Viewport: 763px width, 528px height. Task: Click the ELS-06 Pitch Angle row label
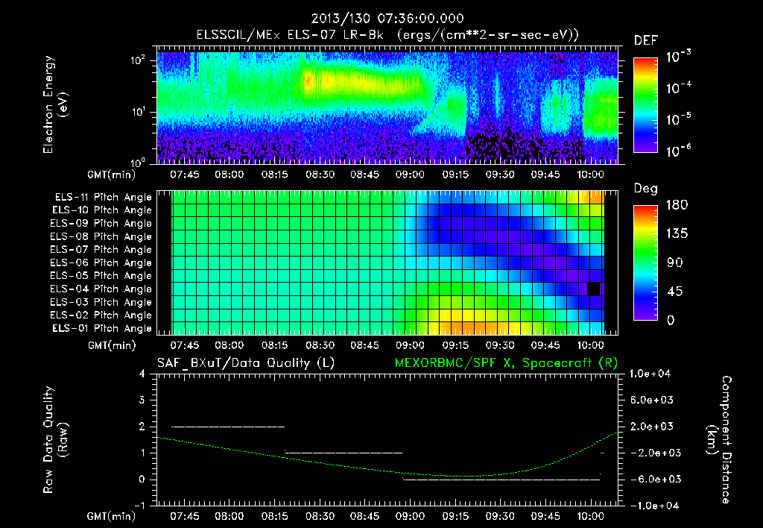(x=101, y=263)
